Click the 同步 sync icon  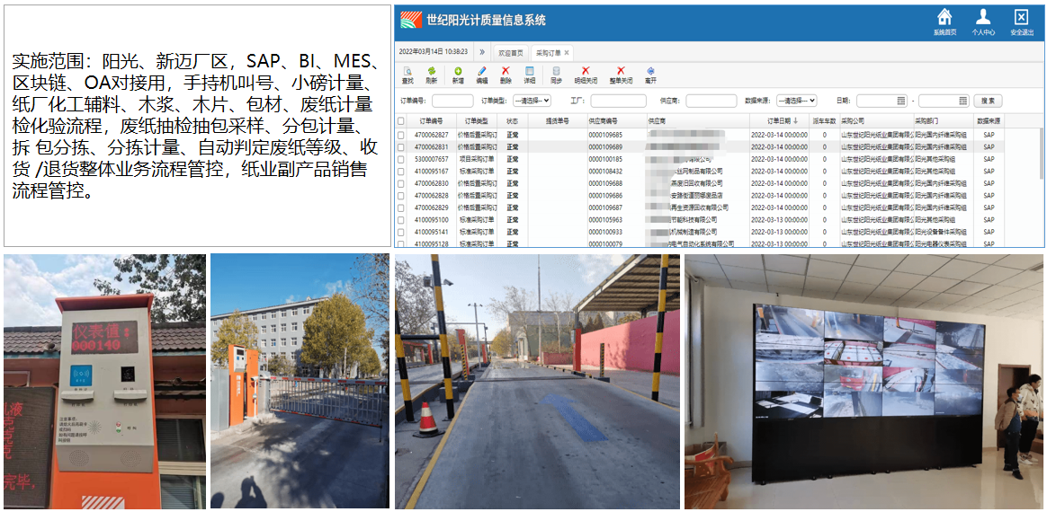click(556, 71)
